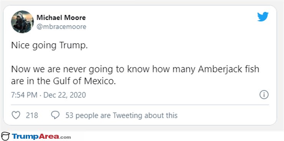284x141 pixels.
Task: Open the Michael Moore display name
Action: tap(61, 18)
